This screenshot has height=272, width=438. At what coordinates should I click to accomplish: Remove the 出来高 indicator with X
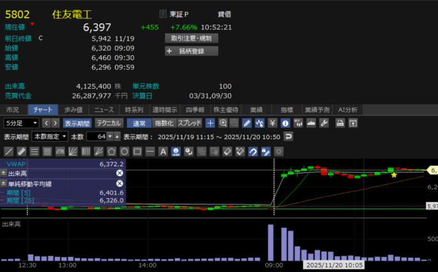point(120,173)
